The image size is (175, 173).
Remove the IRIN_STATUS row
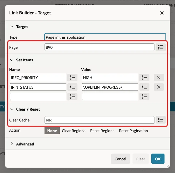click(159, 87)
